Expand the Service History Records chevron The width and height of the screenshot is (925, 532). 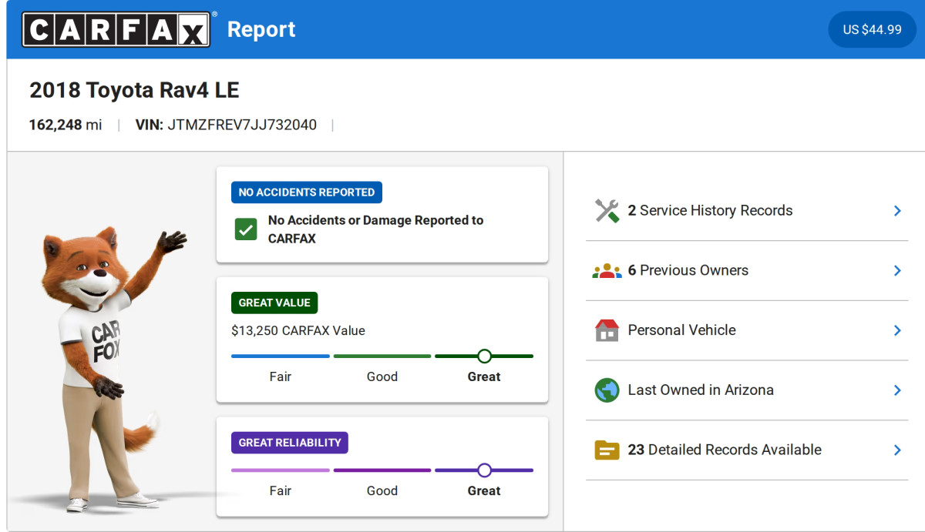(x=897, y=211)
